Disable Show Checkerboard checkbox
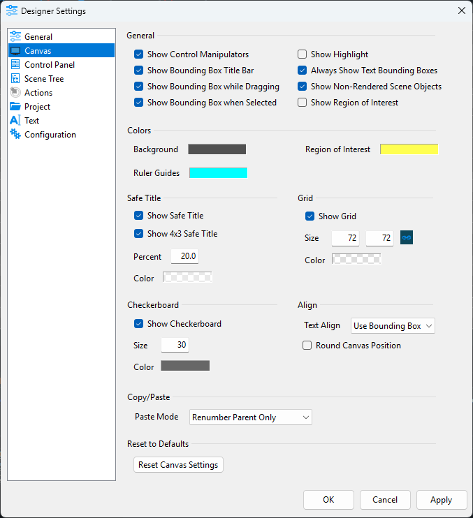The image size is (473, 518). point(138,324)
